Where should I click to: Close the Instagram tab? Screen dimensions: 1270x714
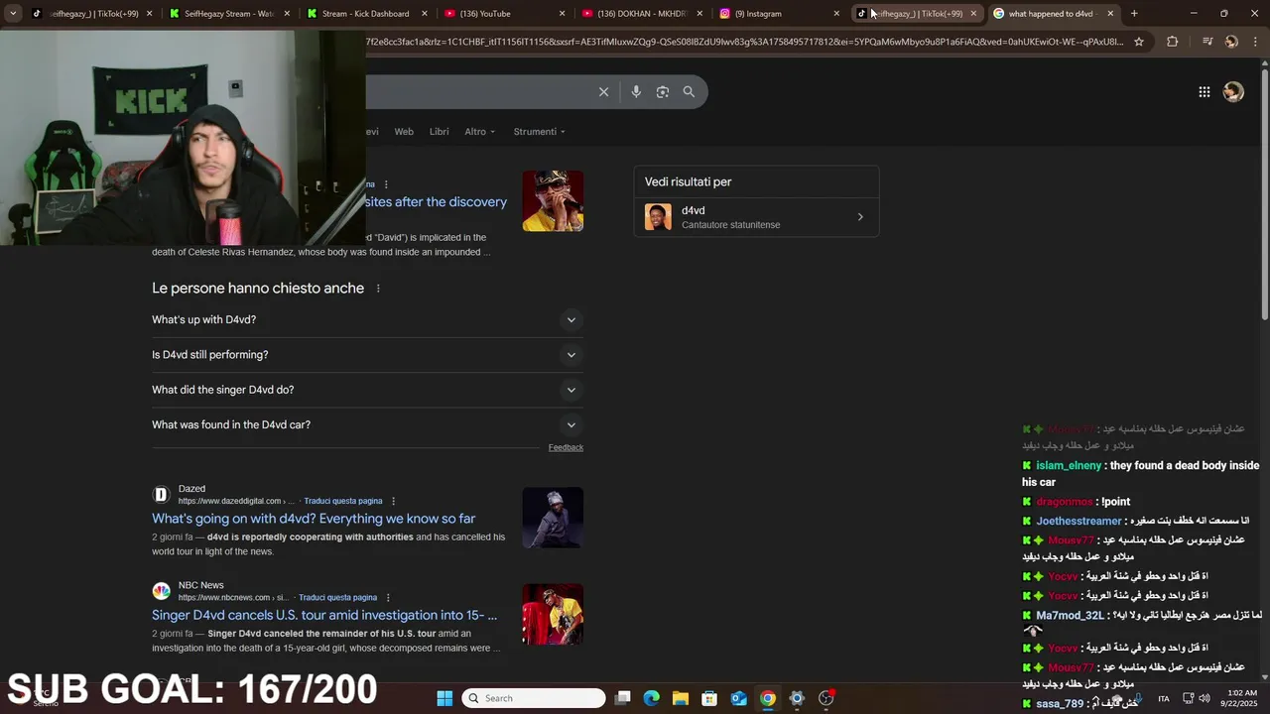tap(835, 14)
